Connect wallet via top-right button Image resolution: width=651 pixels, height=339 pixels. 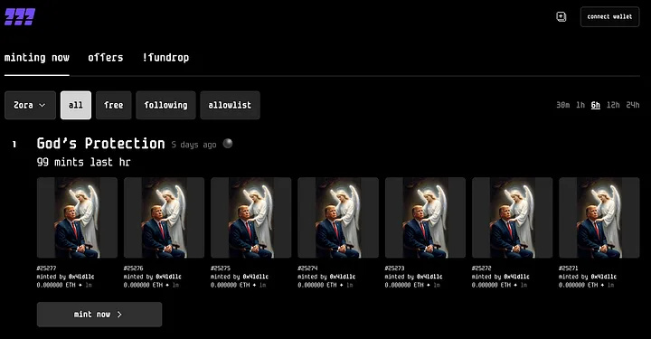tap(609, 16)
